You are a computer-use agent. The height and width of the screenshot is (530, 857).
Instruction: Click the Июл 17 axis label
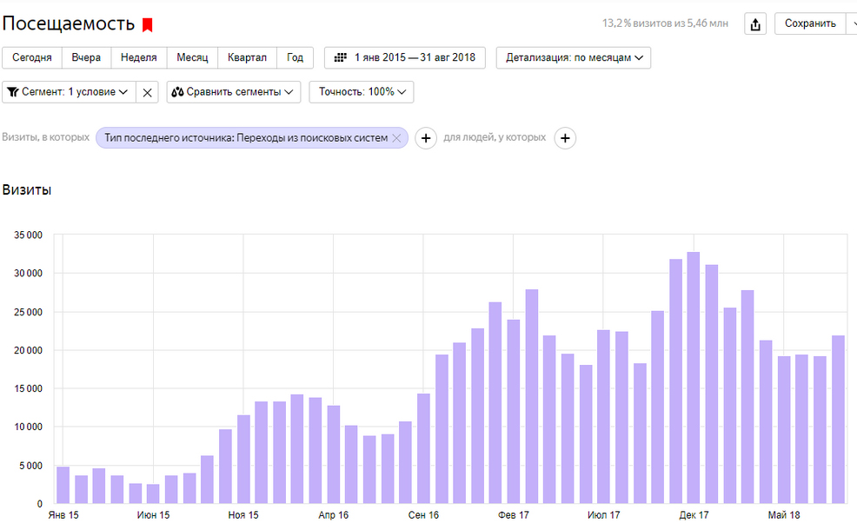603,515
